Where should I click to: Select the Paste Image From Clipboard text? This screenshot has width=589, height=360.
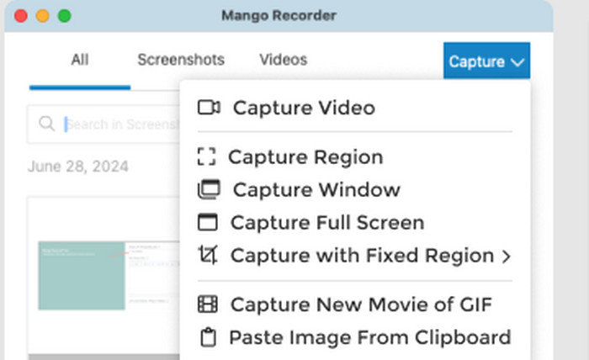tap(369, 337)
